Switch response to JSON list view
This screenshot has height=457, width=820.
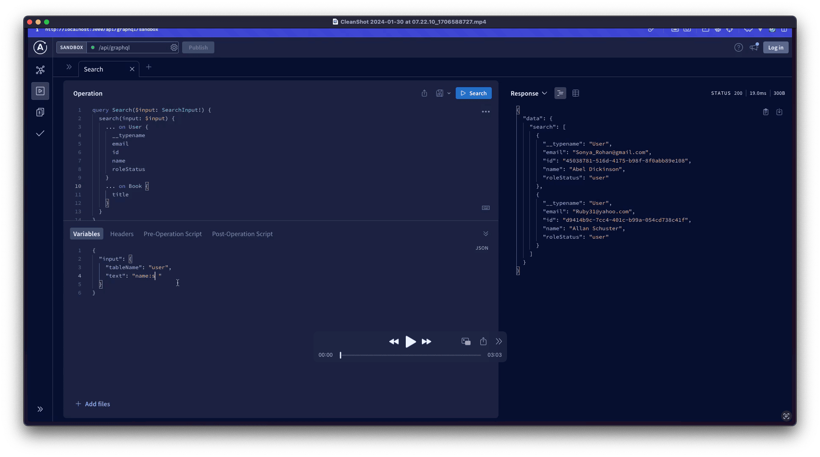coord(560,93)
